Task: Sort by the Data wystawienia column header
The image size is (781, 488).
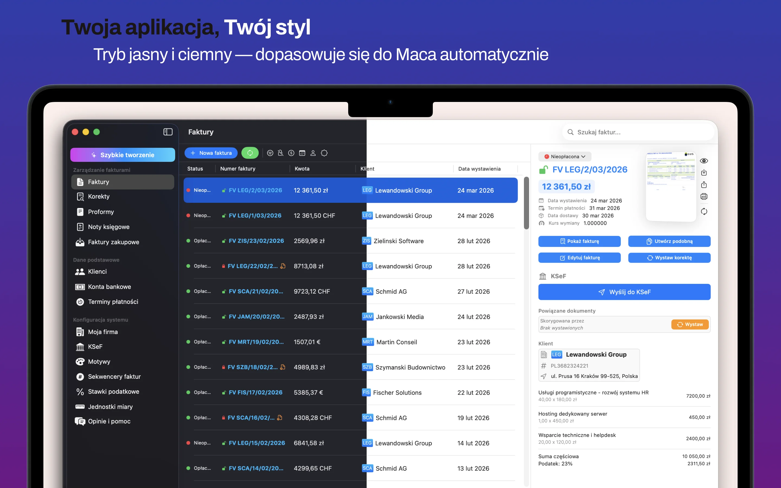Action: (479, 169)
